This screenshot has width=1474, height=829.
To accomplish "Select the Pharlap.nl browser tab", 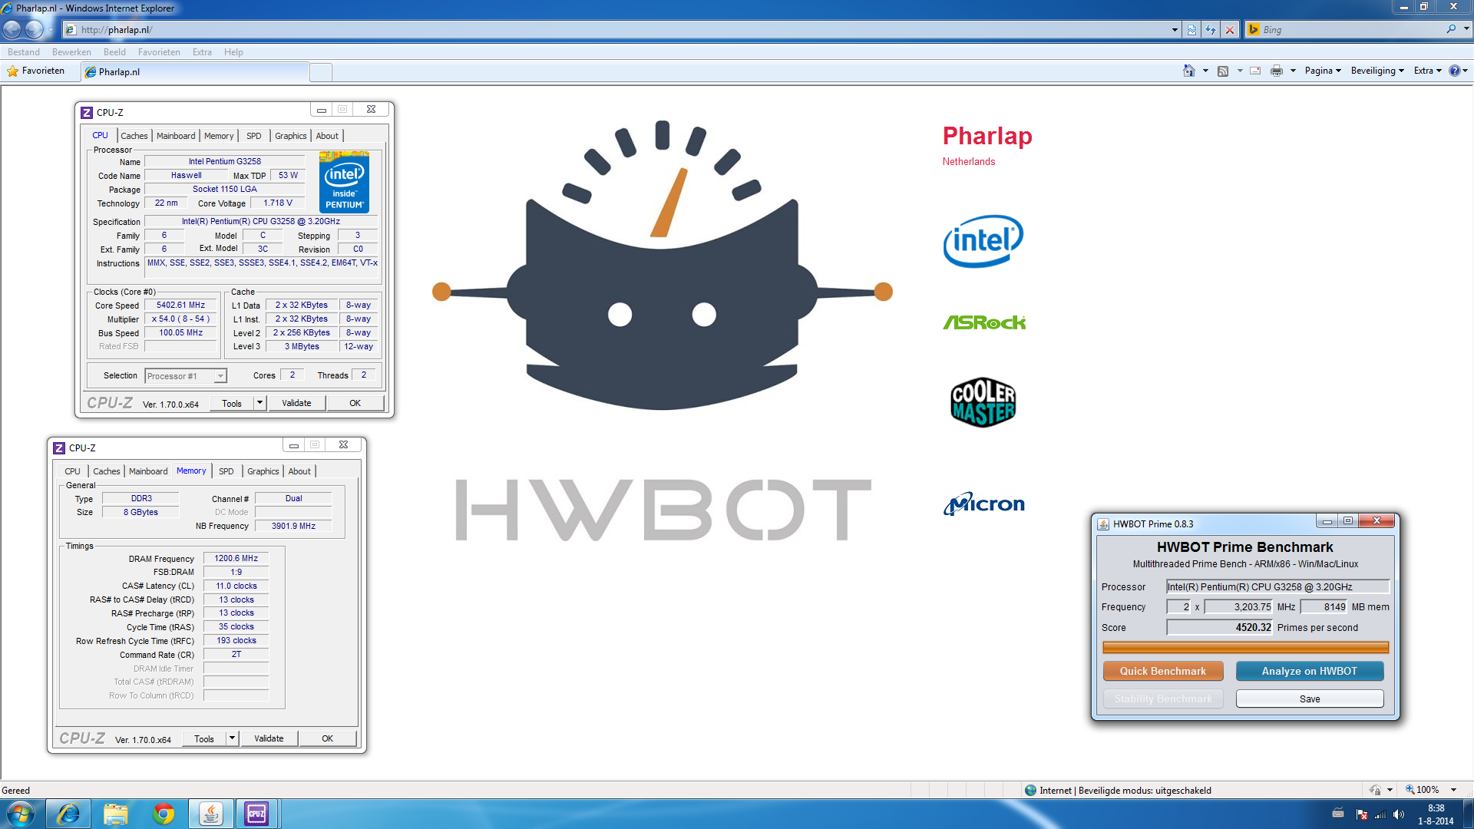I will 194,71.
